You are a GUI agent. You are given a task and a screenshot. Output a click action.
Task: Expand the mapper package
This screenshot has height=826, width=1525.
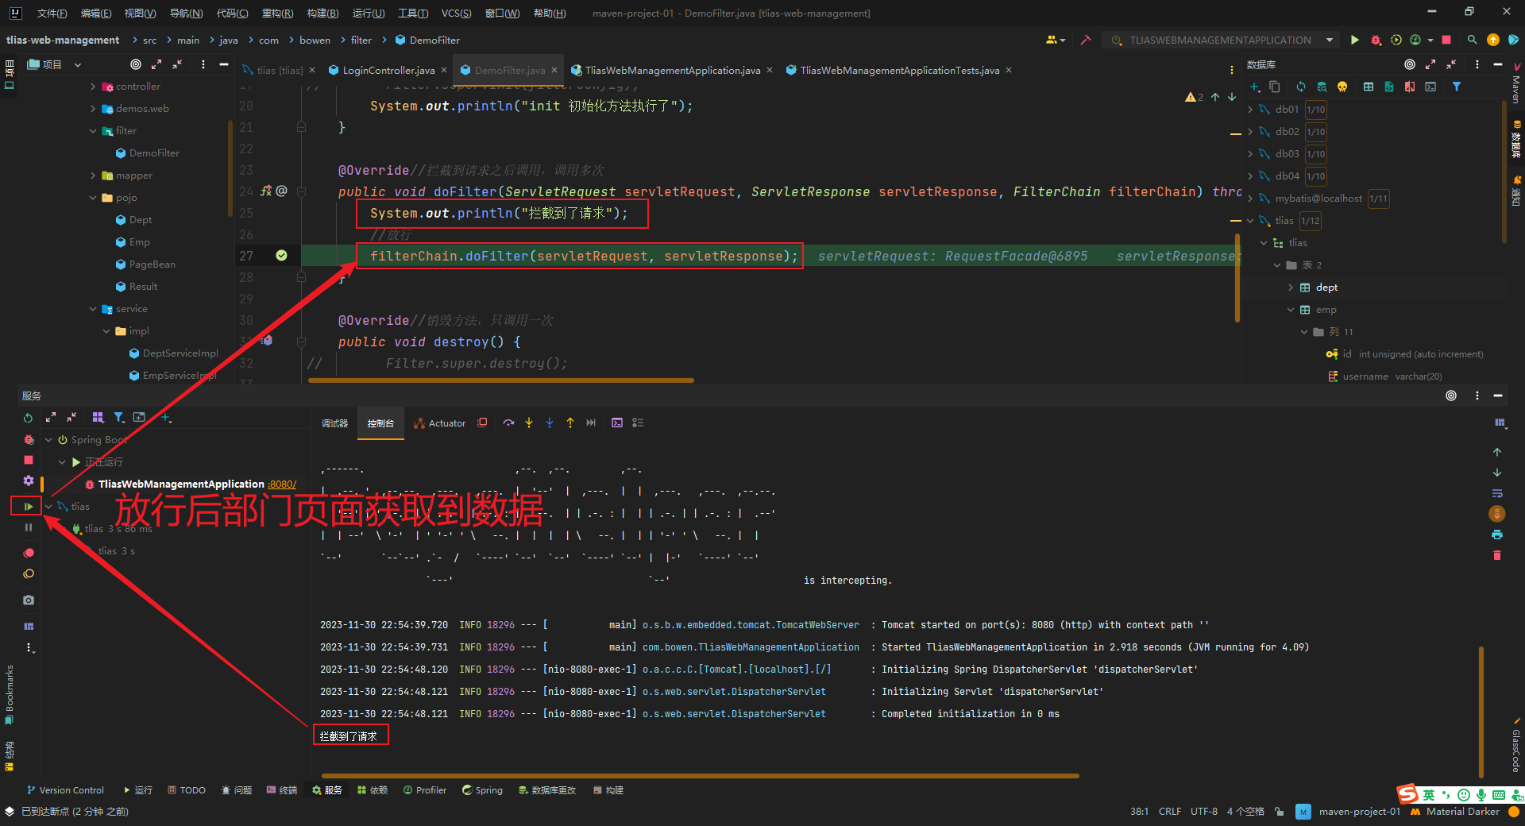(93, 176)
